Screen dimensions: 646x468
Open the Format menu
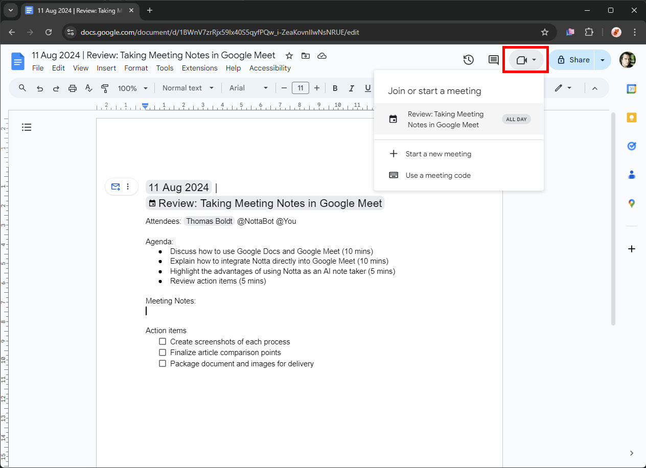click(136, 68)
